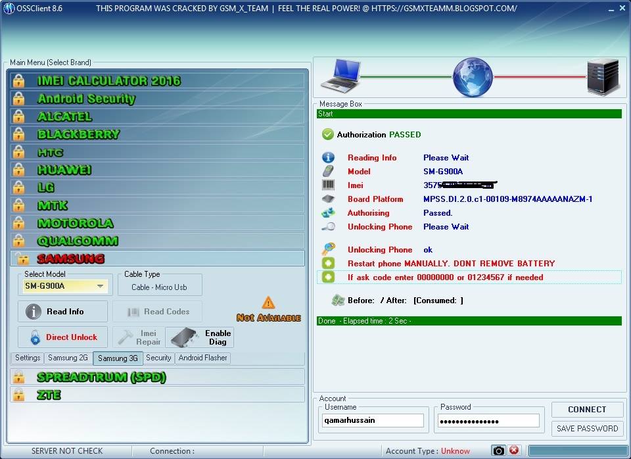
Task: Start Direct Unlock
Action: click(x=63, y=337)
